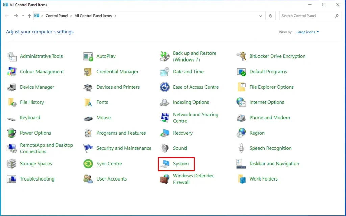This screenshot has height=216, width=346.
Task: Open the Sound speaker icon
Action: 165,148
